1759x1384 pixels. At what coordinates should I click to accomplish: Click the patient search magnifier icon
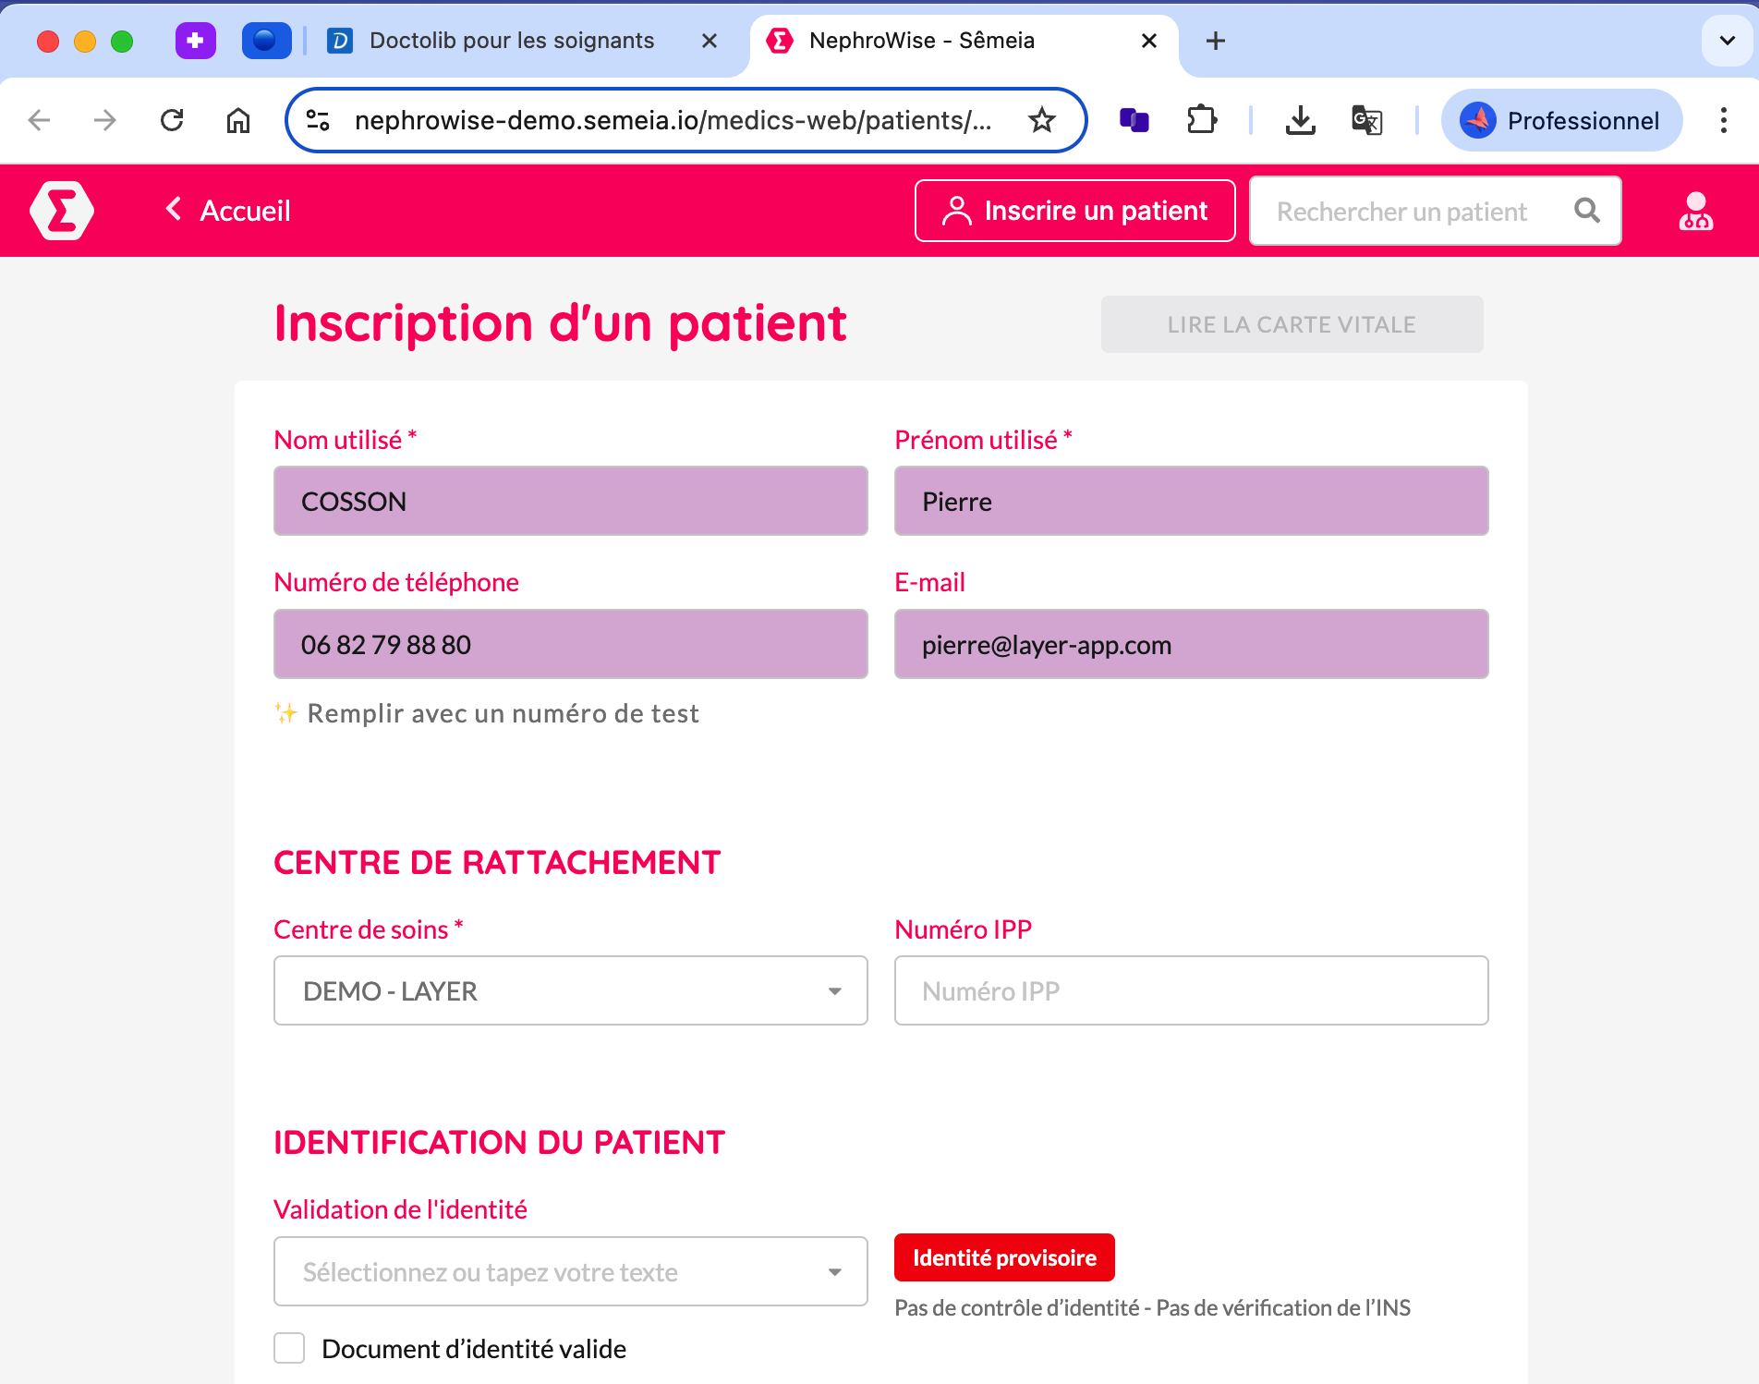(1587, 211)
